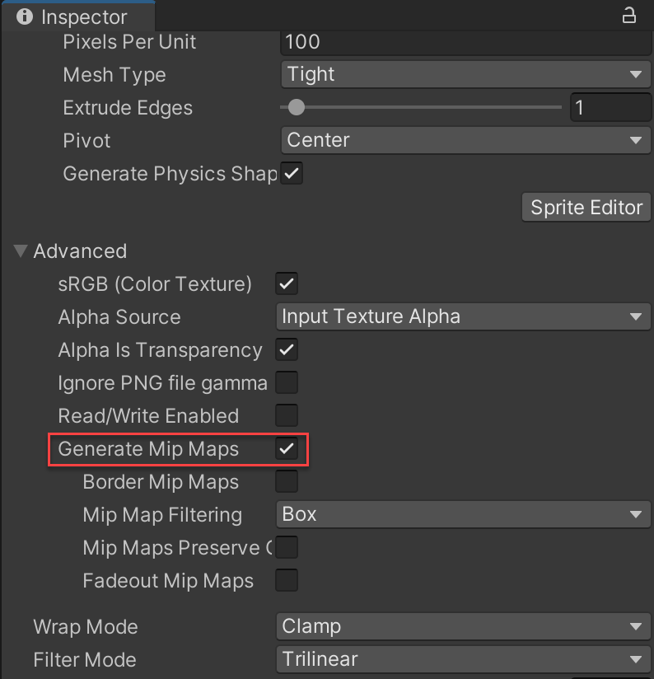Uncheck Alpha Is Transparency

[x=287, y=350]
